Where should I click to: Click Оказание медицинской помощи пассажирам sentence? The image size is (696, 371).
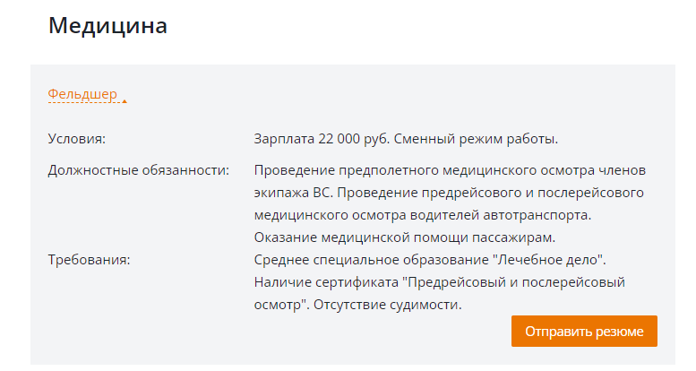click(x=405, y=237)
